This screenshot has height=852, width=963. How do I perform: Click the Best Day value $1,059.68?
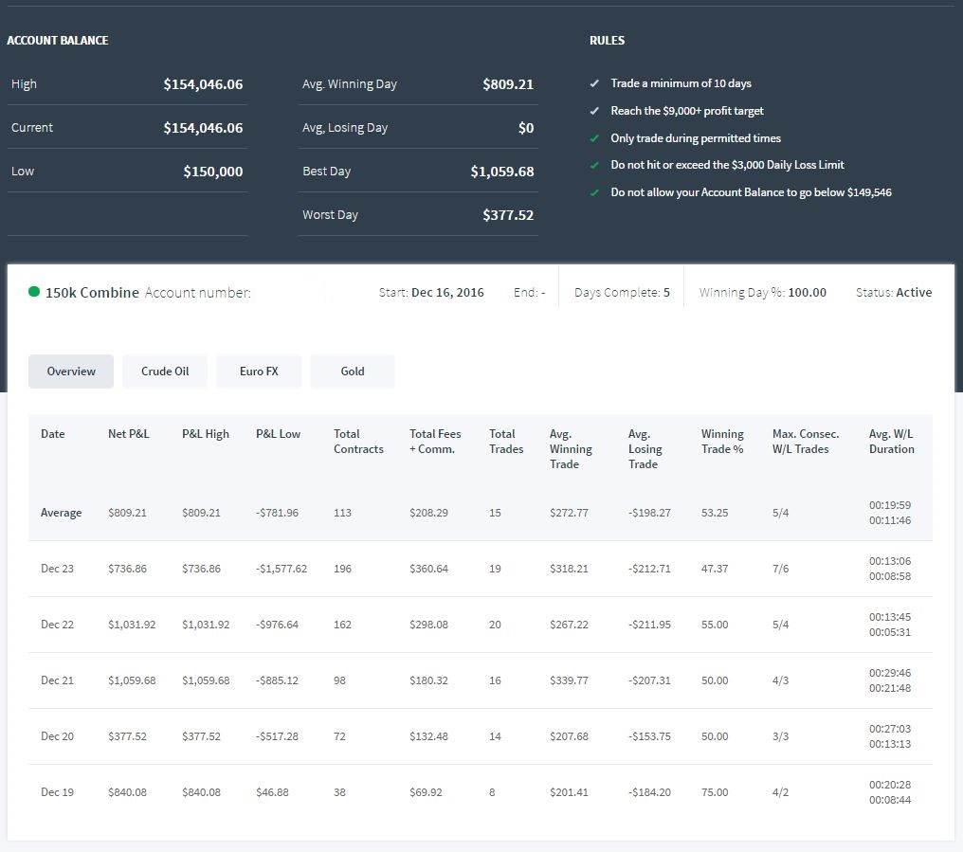coord(501,172)
